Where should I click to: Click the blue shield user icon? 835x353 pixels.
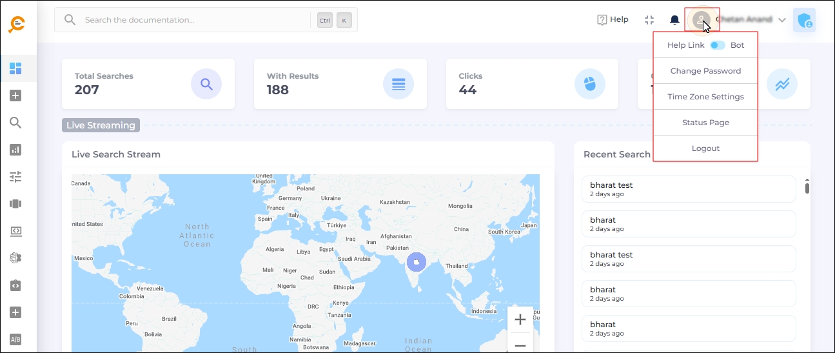point(804,20)
